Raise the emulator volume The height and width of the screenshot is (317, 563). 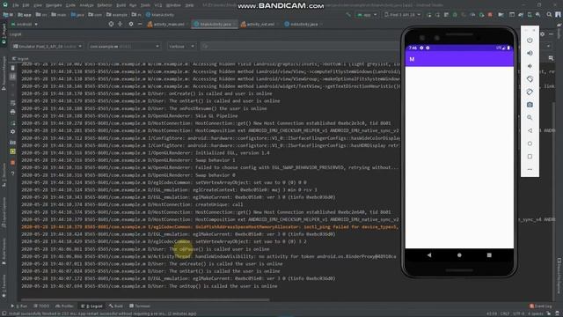point(530,53)
